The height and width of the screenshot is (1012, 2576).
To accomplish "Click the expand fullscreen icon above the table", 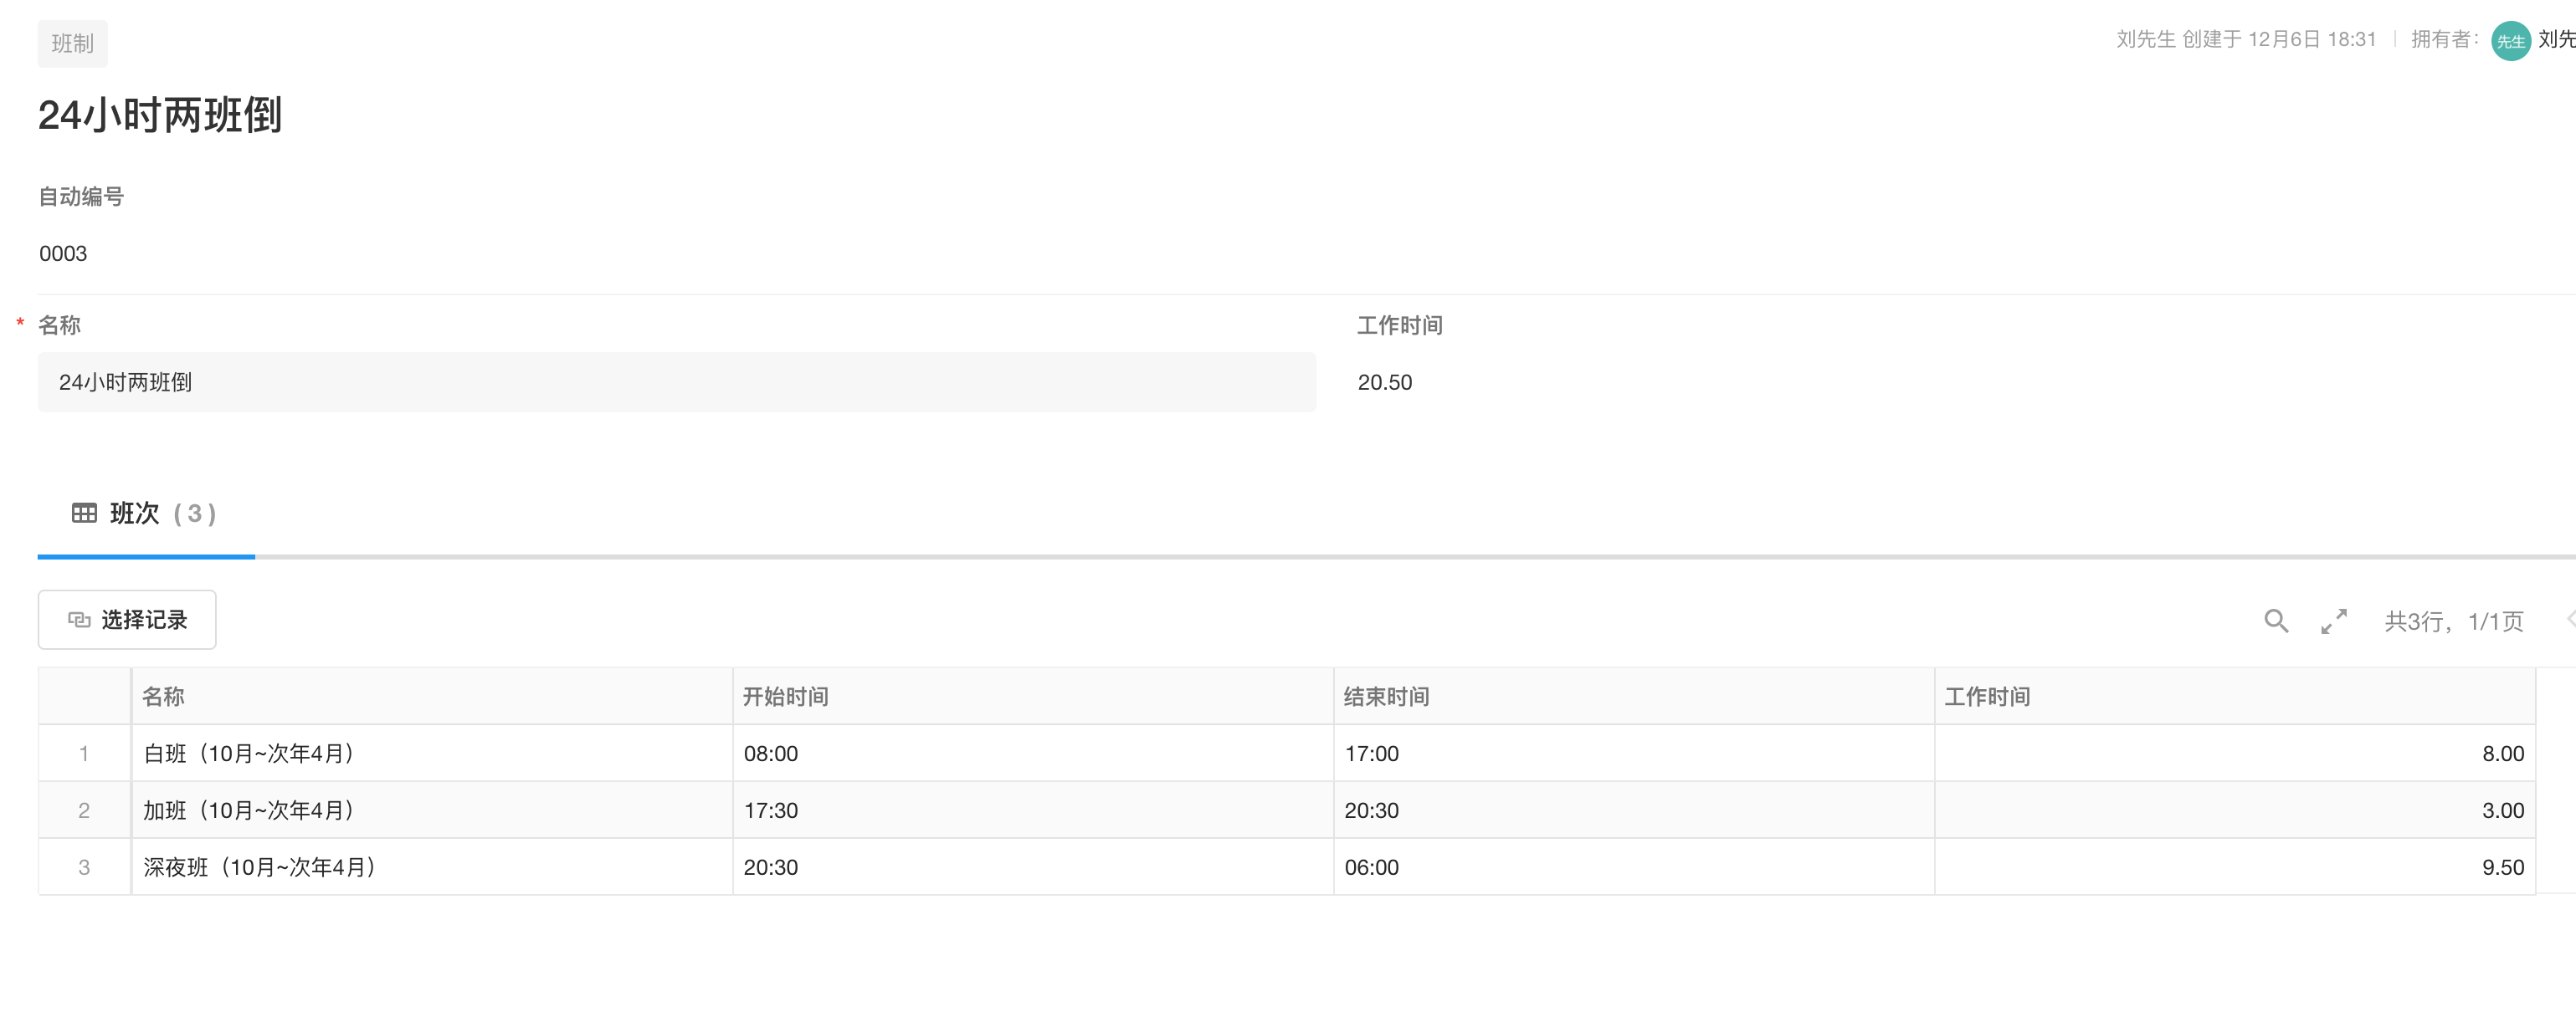I will click(x=2334, y=621).
